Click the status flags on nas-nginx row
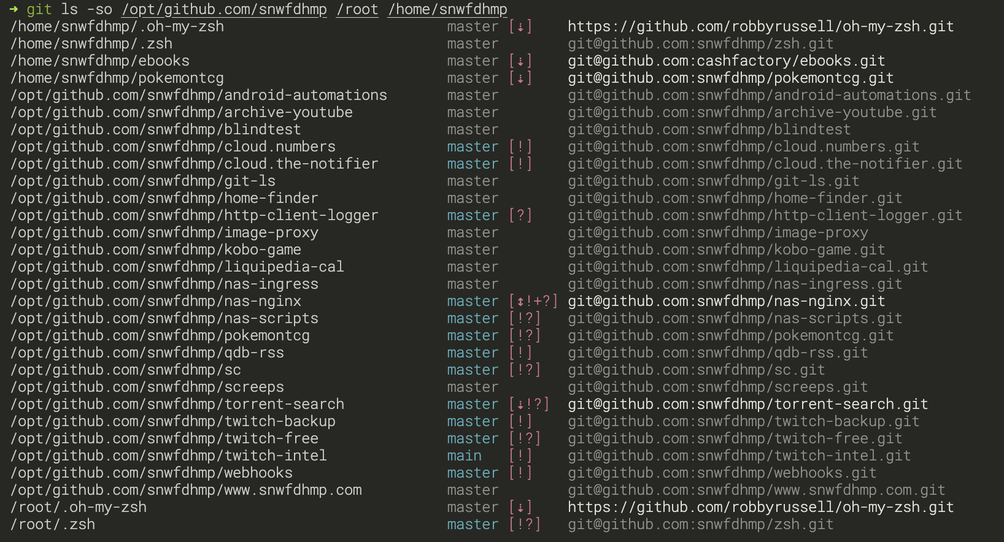 533,302
